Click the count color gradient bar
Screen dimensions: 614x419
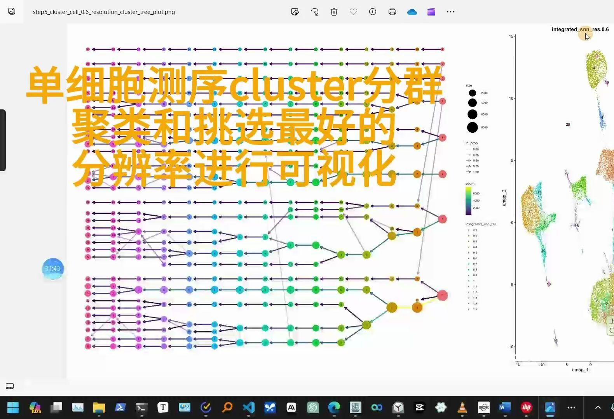pos(468,201)
